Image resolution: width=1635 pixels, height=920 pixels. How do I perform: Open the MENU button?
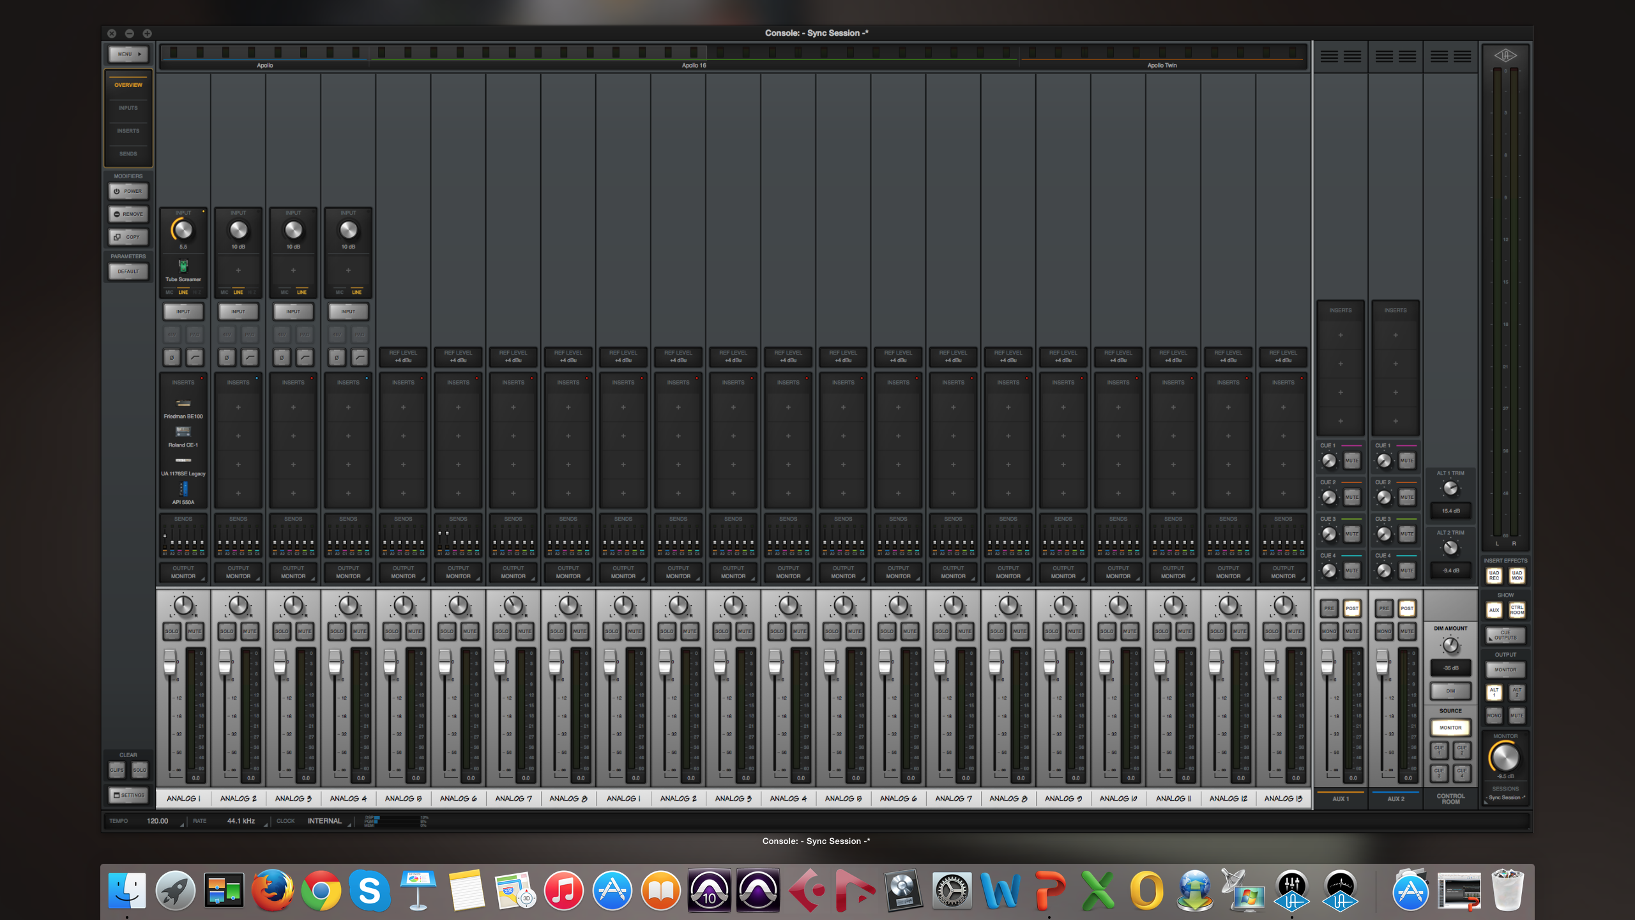click(128, 54)
